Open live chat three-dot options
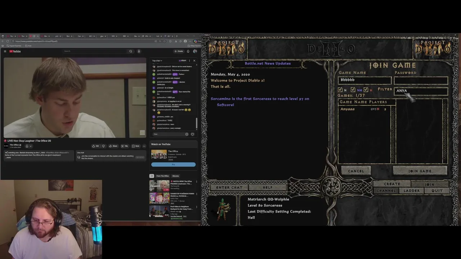461x259 pixels. [189, 61]
